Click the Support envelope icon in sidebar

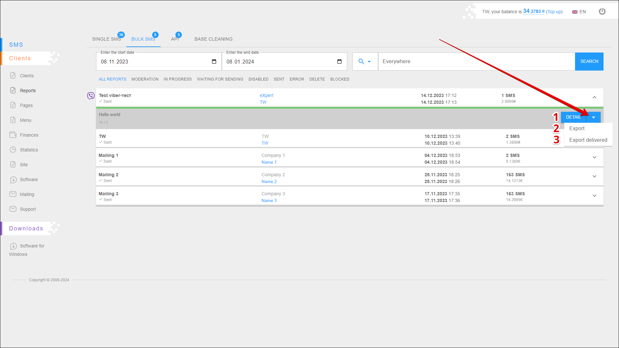coord(13,209)
